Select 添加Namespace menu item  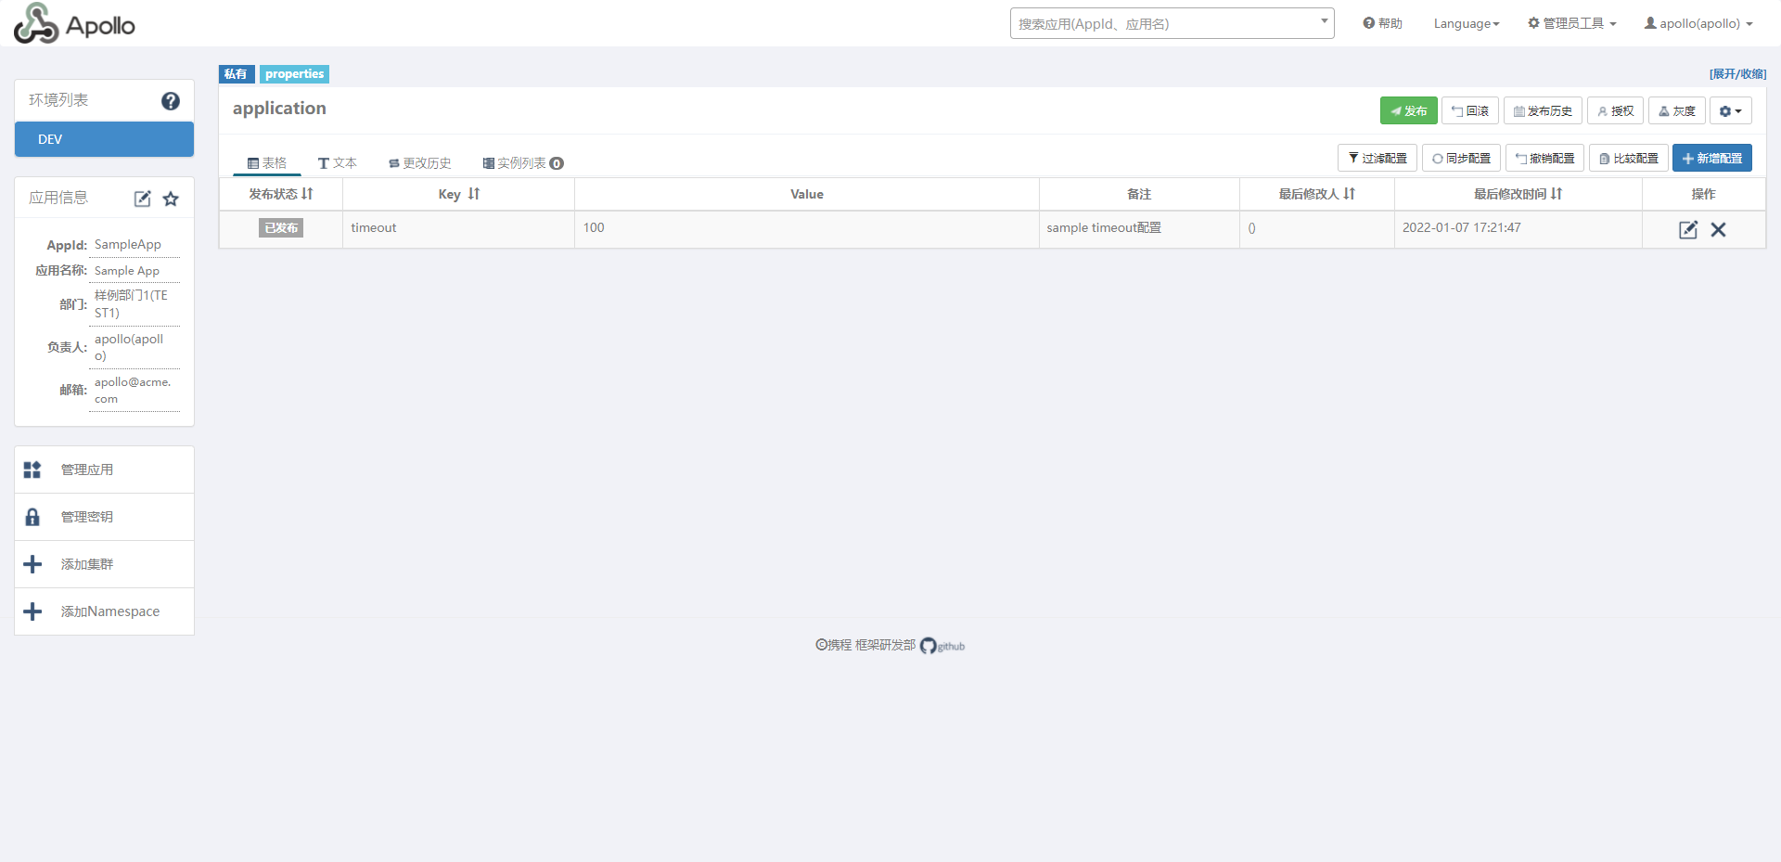104,611
